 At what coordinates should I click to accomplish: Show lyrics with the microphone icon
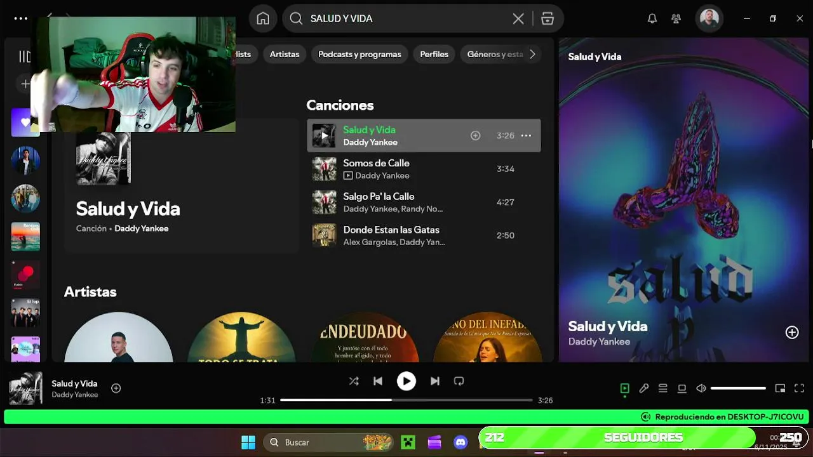coord(643,388)
